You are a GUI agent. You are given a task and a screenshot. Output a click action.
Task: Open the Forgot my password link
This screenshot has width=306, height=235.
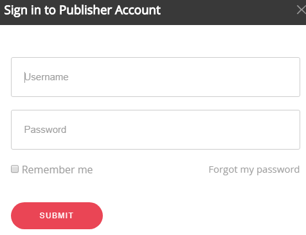tap(254, 170)
